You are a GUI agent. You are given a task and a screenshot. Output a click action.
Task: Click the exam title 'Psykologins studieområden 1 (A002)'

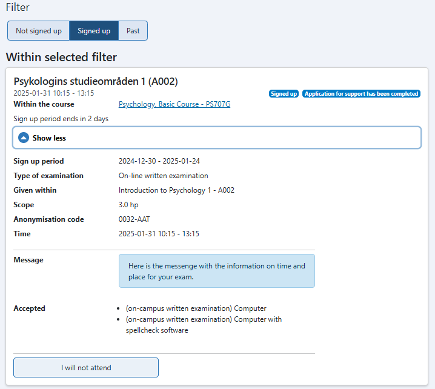96,81
